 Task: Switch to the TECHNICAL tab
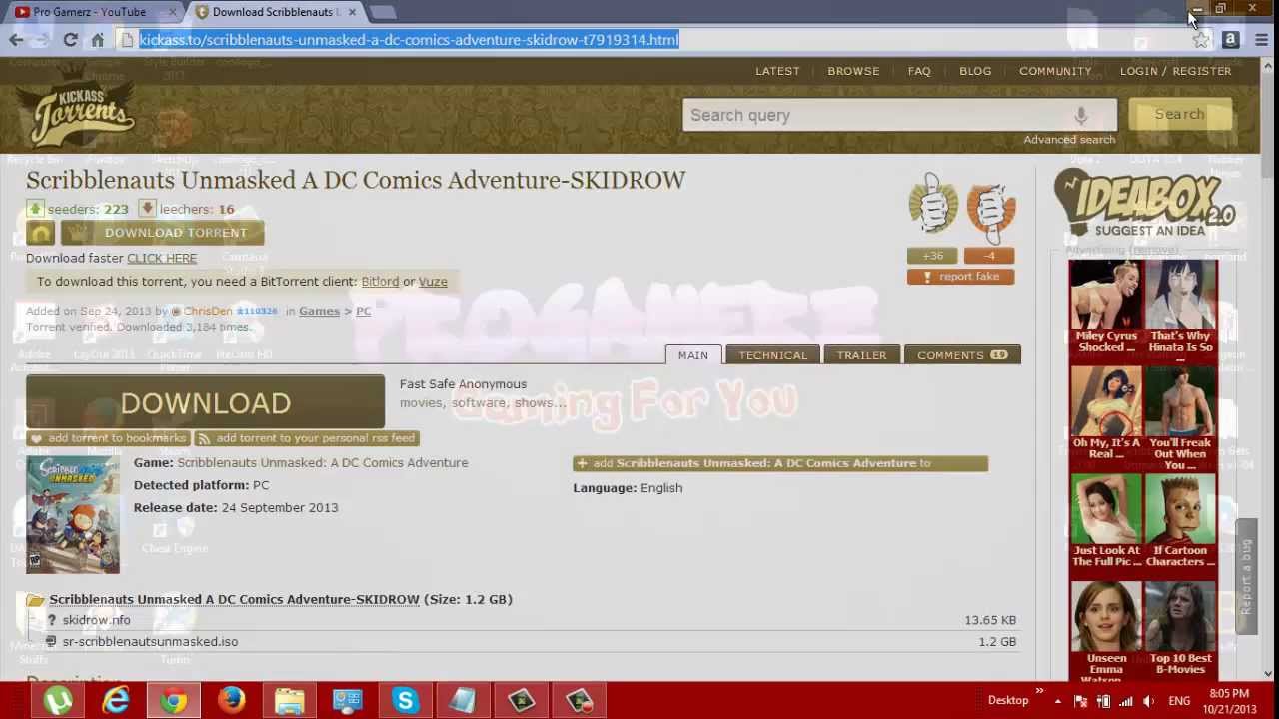pyautogui.click(x=773, y=355)
